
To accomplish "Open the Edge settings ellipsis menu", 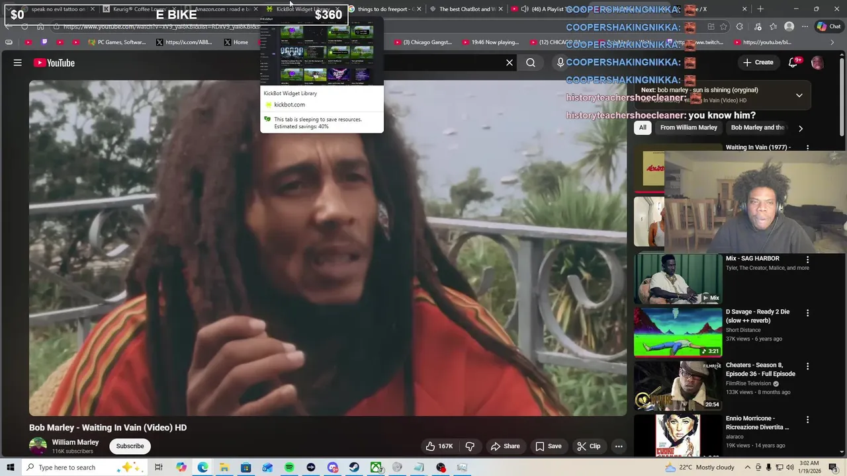I will tap(805, 26).
